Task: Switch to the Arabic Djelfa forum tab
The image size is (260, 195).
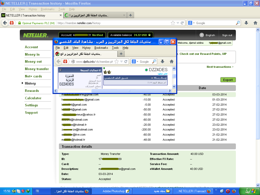Action: pyautogui.click(x=95, y=15)
